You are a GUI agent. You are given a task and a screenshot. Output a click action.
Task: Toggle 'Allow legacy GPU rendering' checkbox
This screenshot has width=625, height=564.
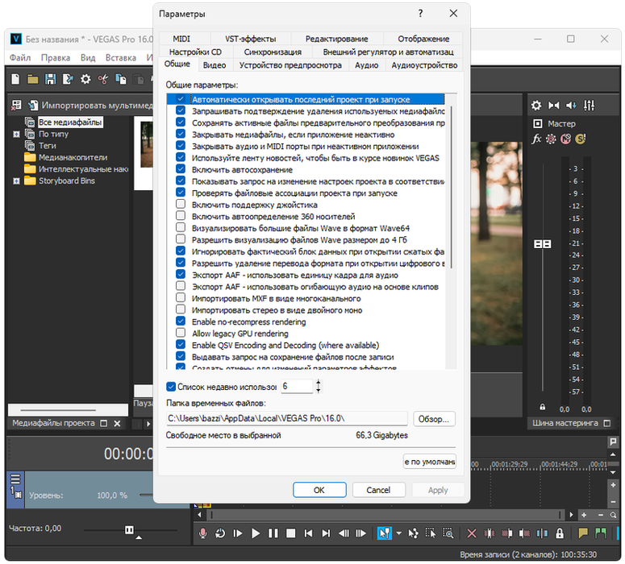[181, 333]
